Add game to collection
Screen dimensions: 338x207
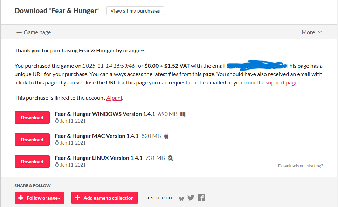coord(104,198)
